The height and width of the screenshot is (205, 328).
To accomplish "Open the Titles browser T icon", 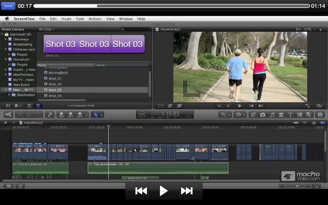I will [290, 115].
